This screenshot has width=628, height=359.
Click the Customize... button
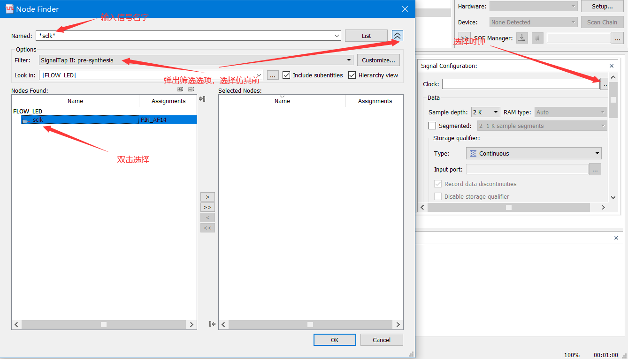378,60
